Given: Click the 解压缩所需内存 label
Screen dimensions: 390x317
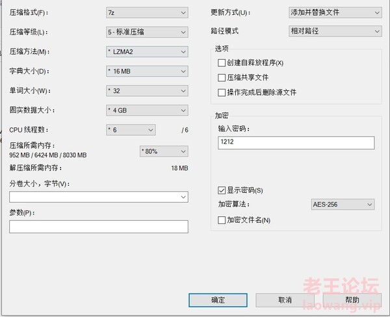Looking at the screenshot, I should point(36,168).
